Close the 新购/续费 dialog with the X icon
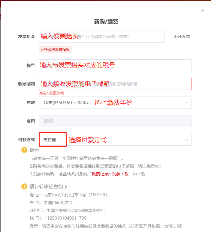 [203, 10]
